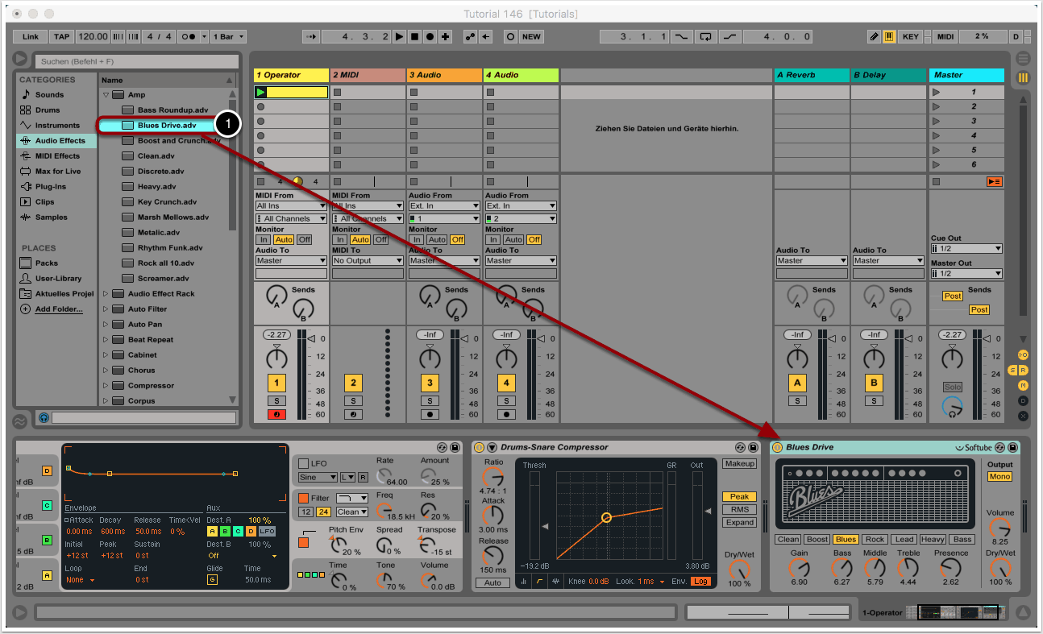This screenshot has width=1043, height=634.
Task: Select Samples in browser categories
Action: point(51,218)
